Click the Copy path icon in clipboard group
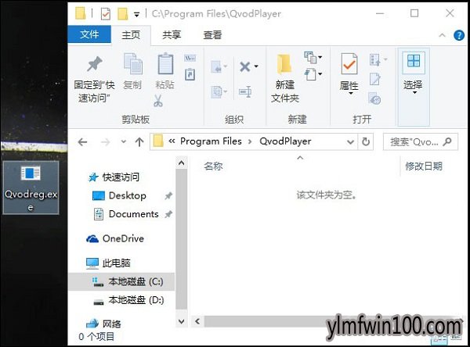This screenshot has width=470, height=347. coord(190,58)
